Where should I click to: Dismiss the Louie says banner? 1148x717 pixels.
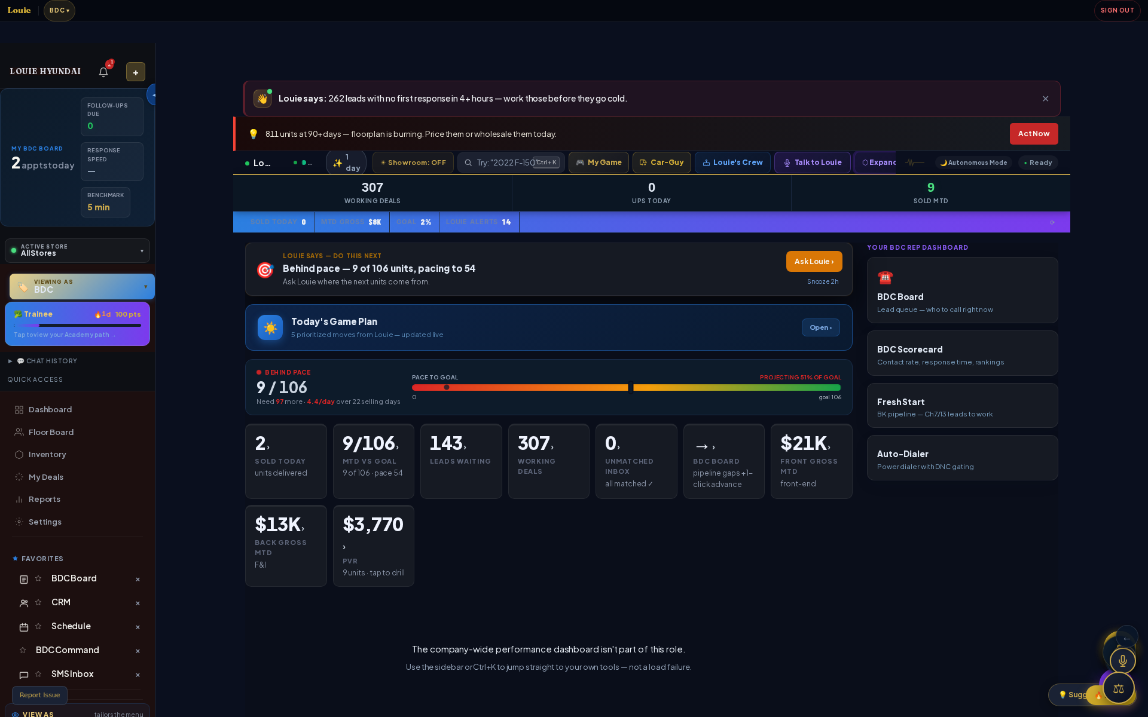pyautogui.click(x=1045, y=99)
